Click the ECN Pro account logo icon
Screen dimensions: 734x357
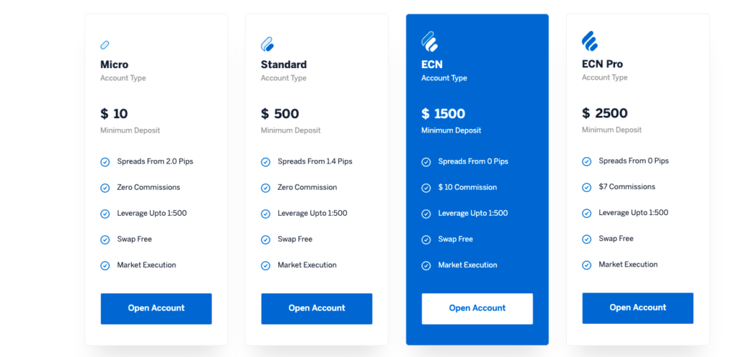tap(590, 41)
